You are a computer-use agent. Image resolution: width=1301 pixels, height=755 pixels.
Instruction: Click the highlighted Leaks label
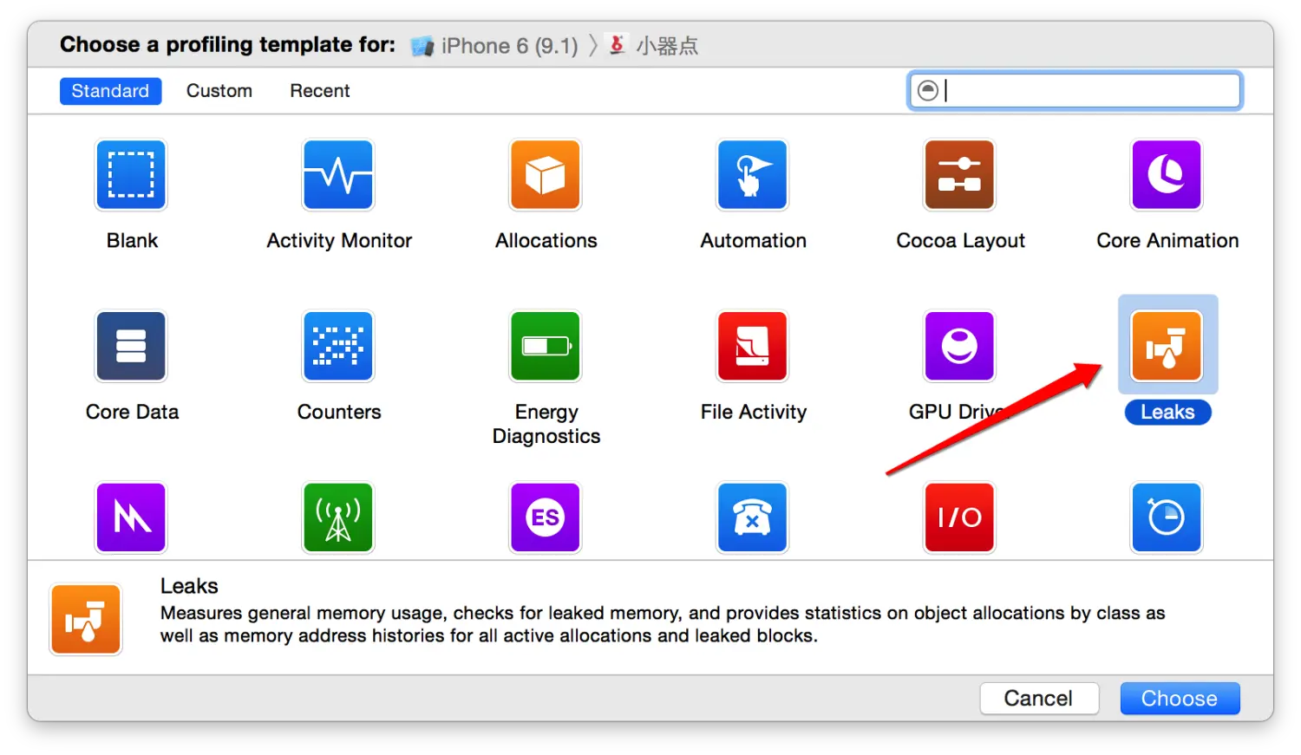pos(1167,413)
